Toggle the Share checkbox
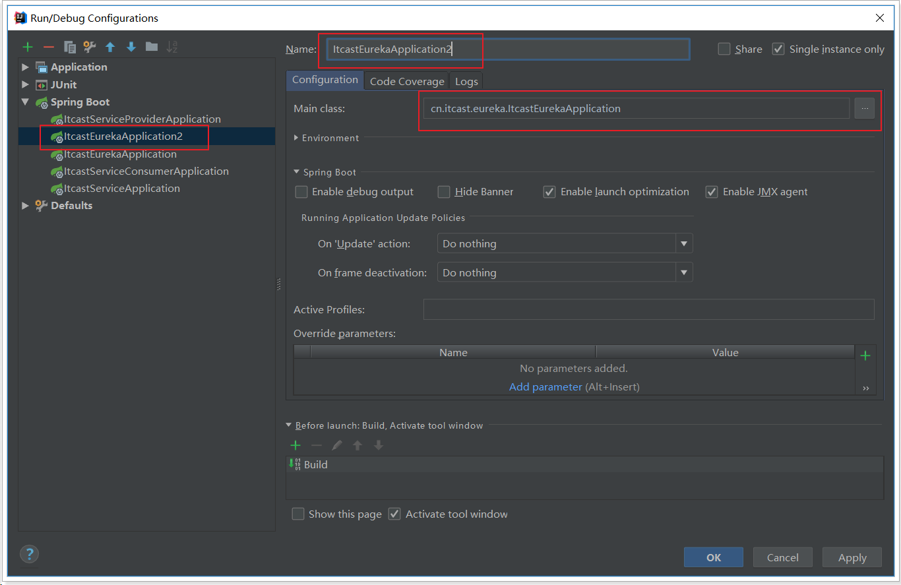901x585 pixels. tap(724, 49)
